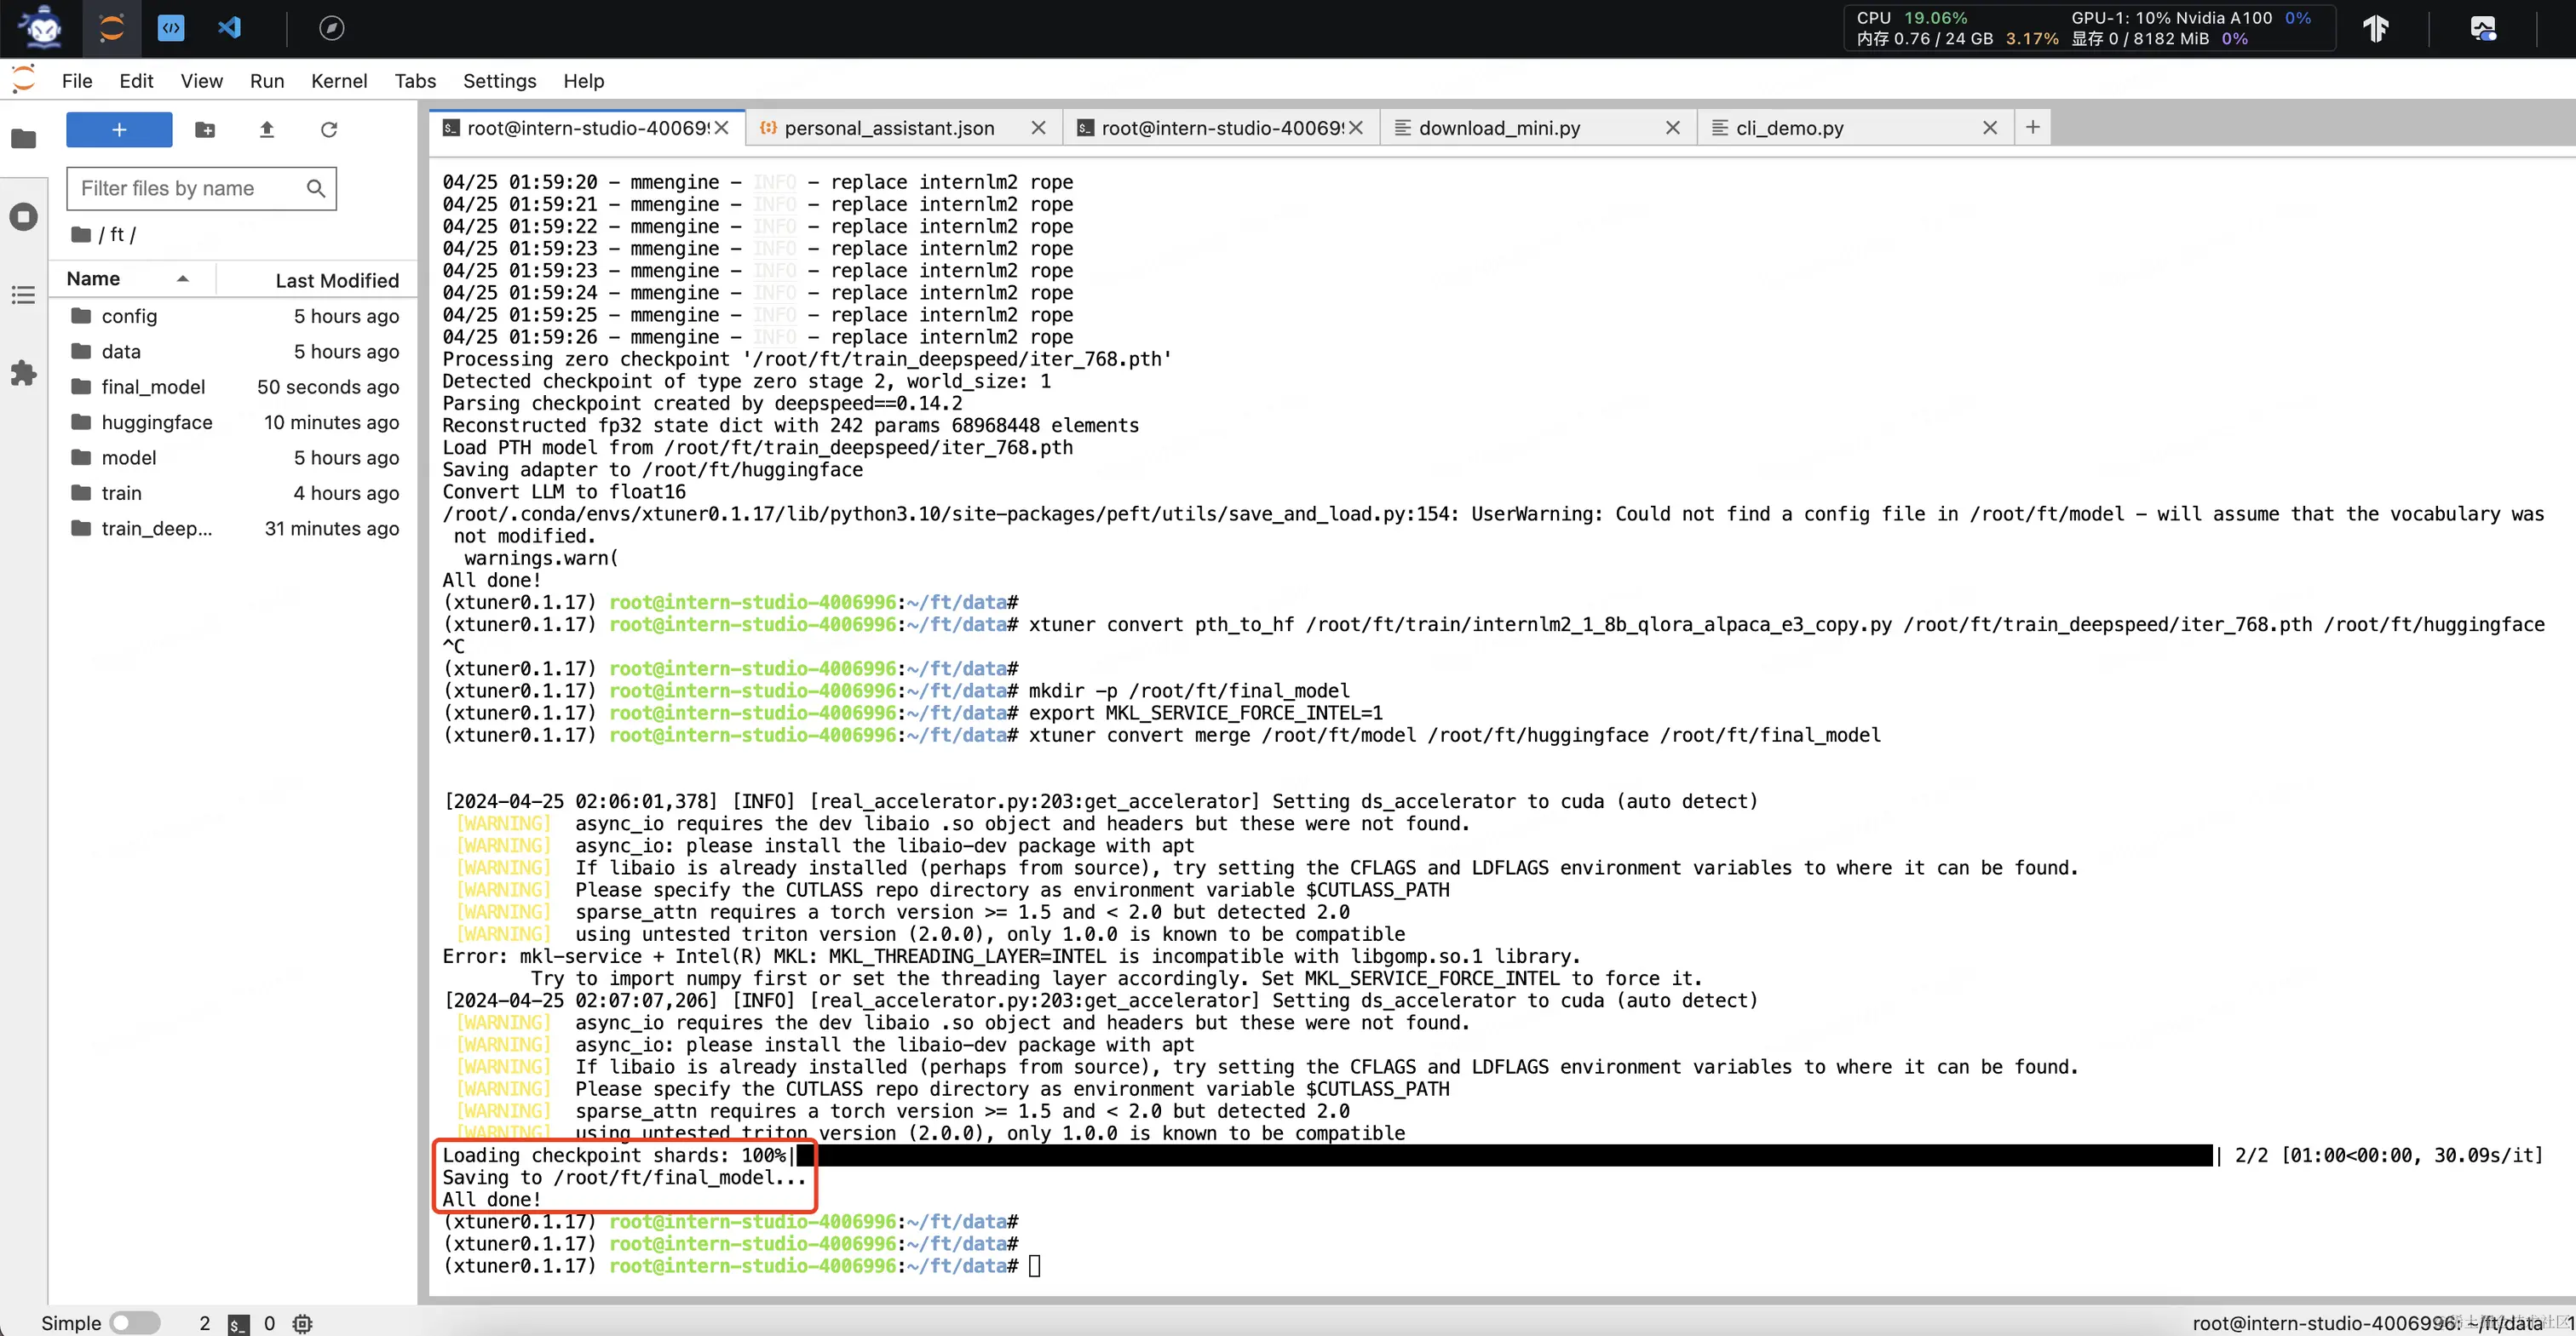This screenshot has width=2576, height=1336.
Task: Sort files by the Name column arrow
Action: (182, 278)
